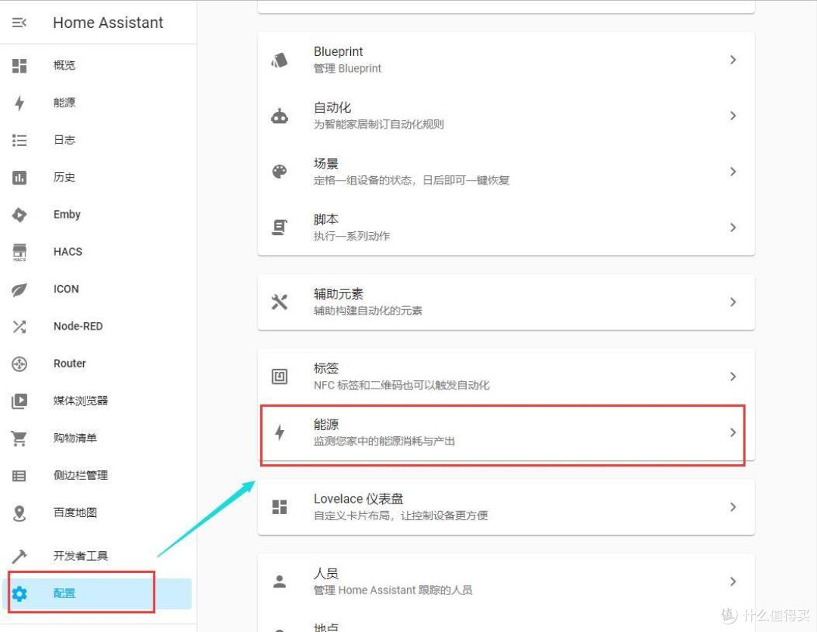
Task: Click the Lovelace 仪表盘 dashboard icon
Action: click(279, 507)
